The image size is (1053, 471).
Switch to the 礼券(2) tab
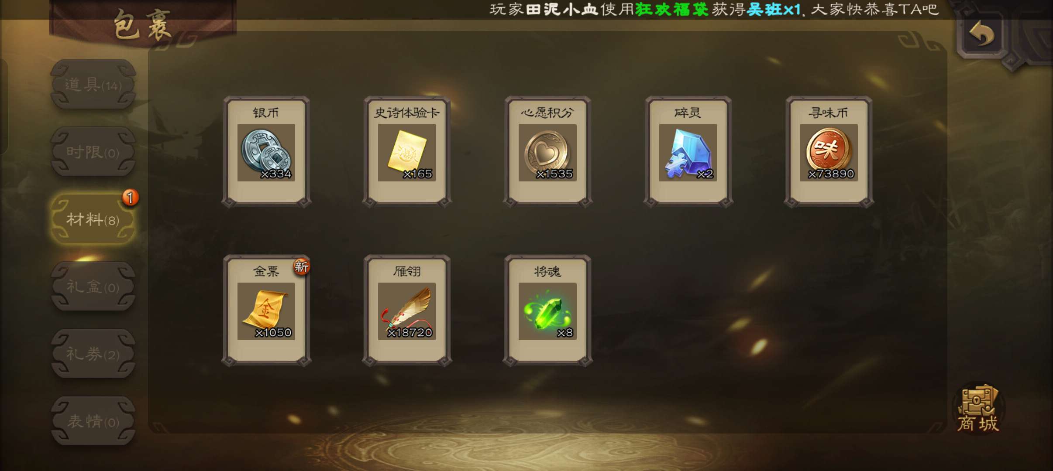(93, 354)
